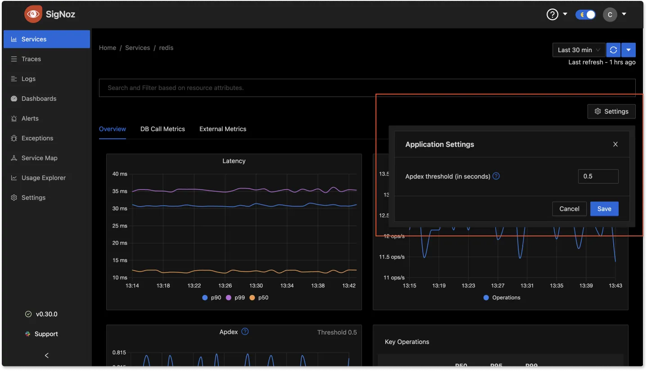Go to Services breadcrumb
Image resolution: width=647 pixels, height=371 pixels.
[x=138, y=48]
